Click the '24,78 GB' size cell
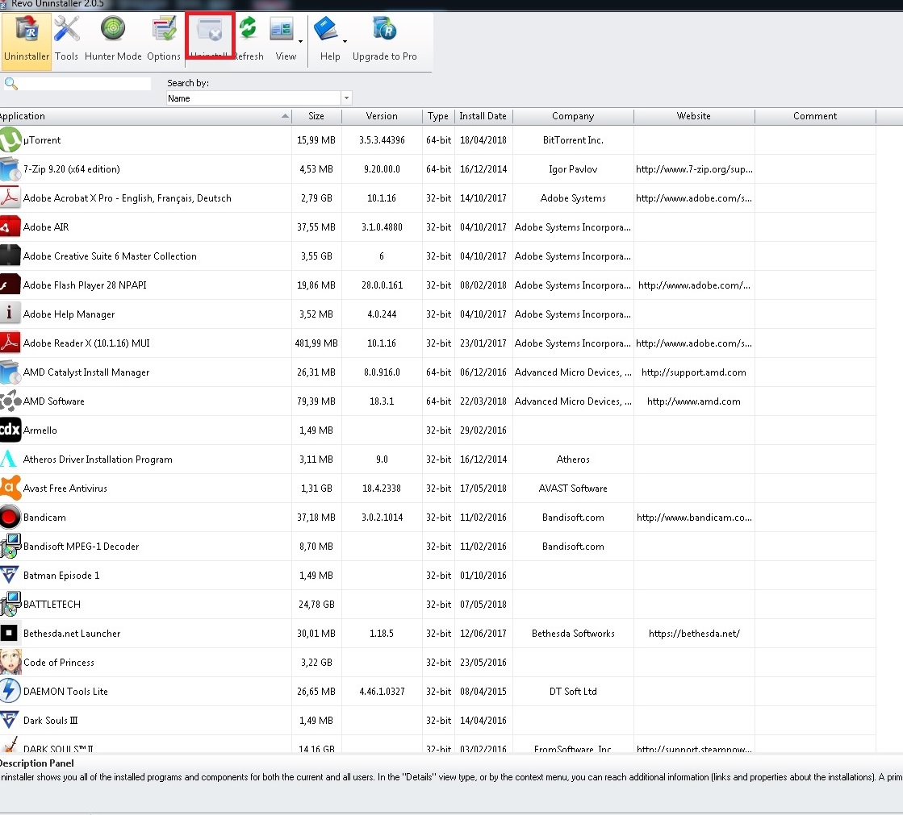Viewport: 903px width, 815px height. (316, 605)
